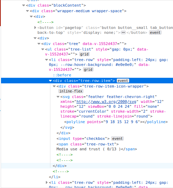This screenshot has height=188, width=173.
Task: Collapse the div class tree node
Action: click(39, 44)
